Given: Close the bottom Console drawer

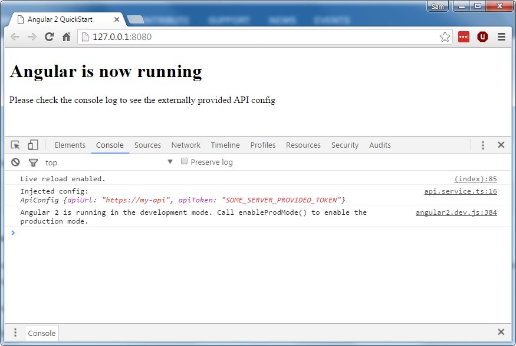Looking at the screenshot, I should coord(501,332).
